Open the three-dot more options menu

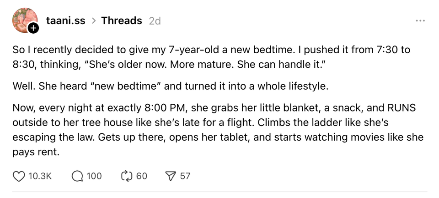tap(420, 21)
